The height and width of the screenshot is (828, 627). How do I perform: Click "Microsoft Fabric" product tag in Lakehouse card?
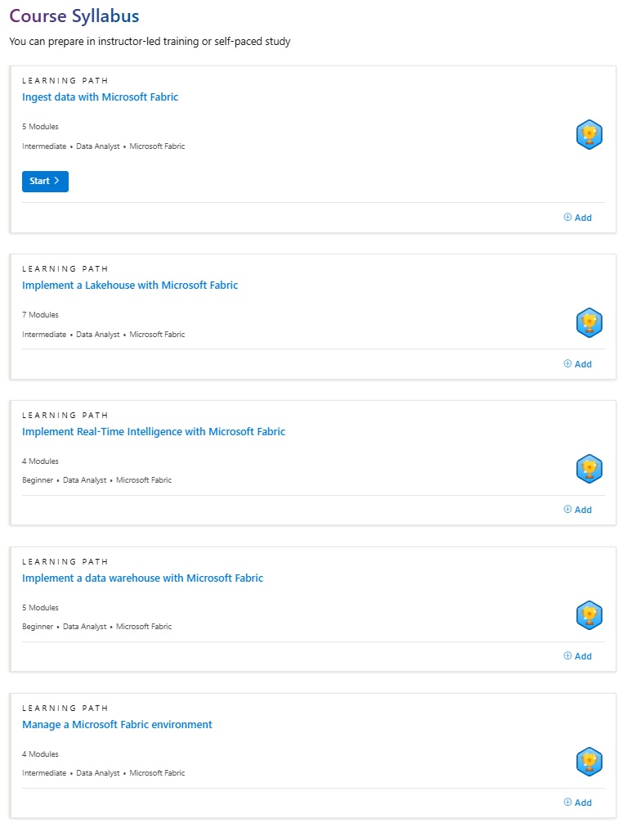click(x=157, y=335)
